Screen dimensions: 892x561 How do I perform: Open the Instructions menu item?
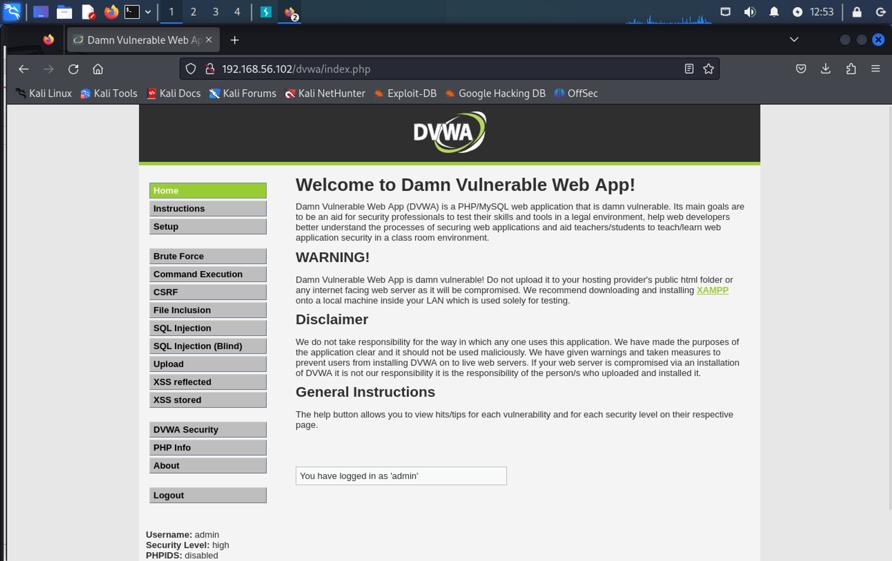(208, 208)
